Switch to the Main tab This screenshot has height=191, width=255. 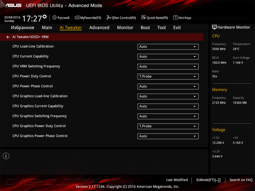(47, 28)
